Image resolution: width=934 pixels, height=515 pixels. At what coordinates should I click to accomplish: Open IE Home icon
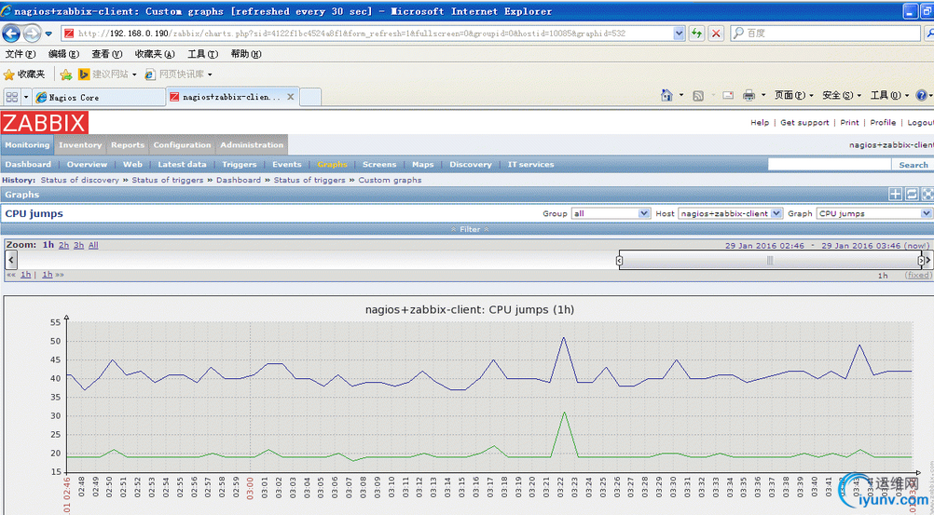(x=666, y=95)
